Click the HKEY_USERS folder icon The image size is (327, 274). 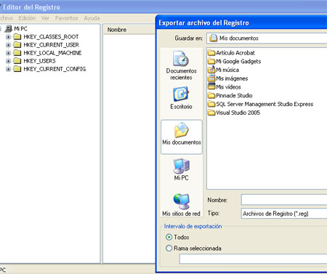point(17,61)
